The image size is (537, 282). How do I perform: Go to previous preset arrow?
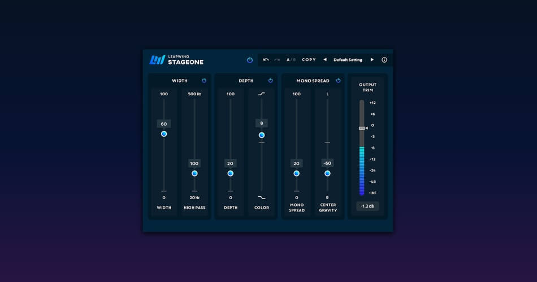pos(325,60)
